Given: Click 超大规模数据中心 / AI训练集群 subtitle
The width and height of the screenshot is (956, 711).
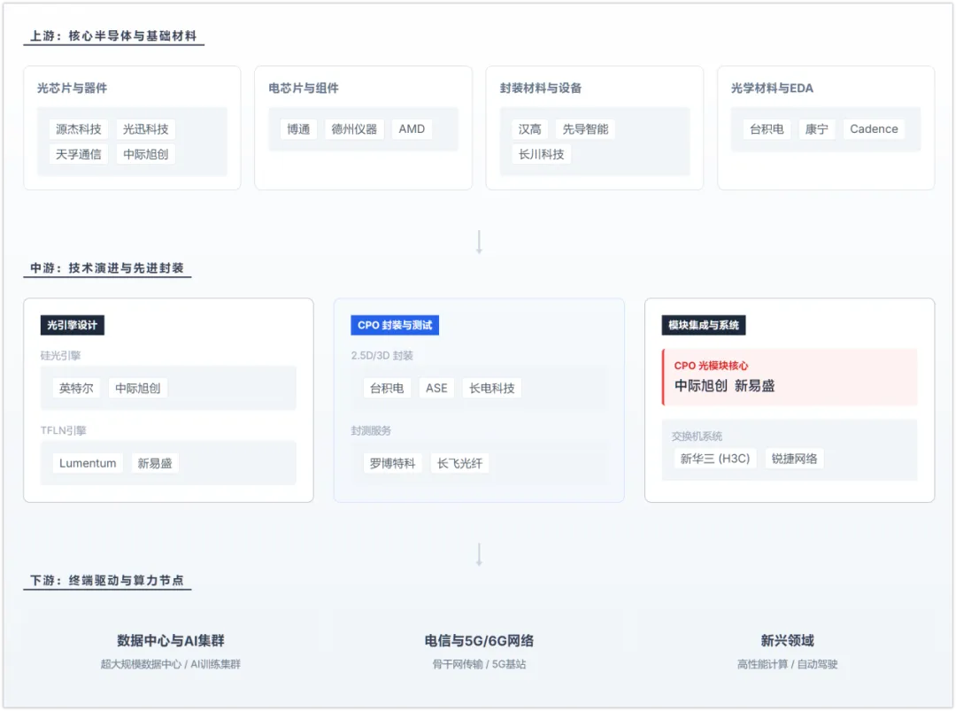Looking at the screenshot, I should [x=171, y=664].
